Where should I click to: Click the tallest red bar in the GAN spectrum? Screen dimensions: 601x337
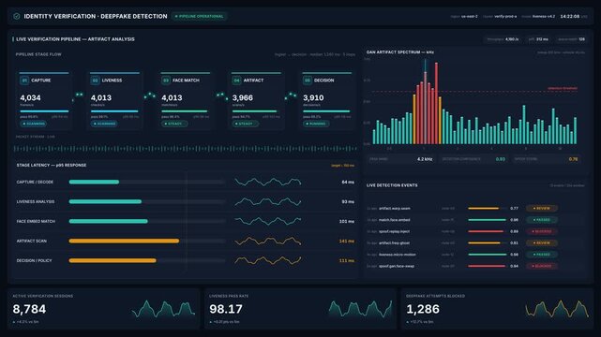click(436, 103)
